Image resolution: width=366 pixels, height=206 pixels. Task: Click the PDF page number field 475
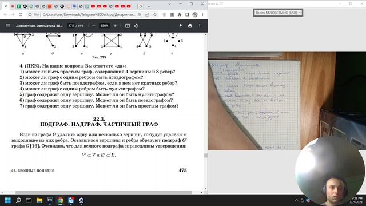pos(71,26)
